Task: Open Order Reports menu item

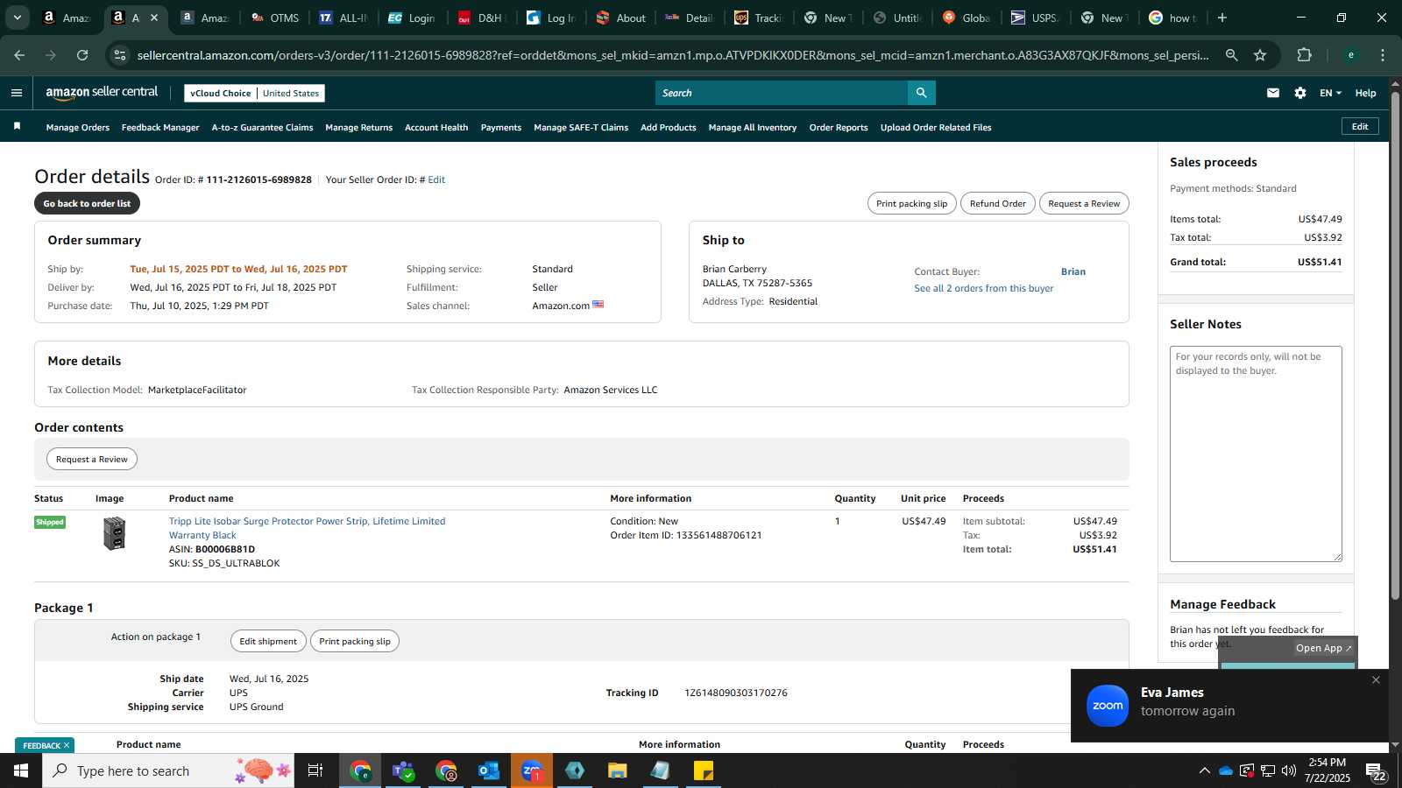Action: coord(839,128)
